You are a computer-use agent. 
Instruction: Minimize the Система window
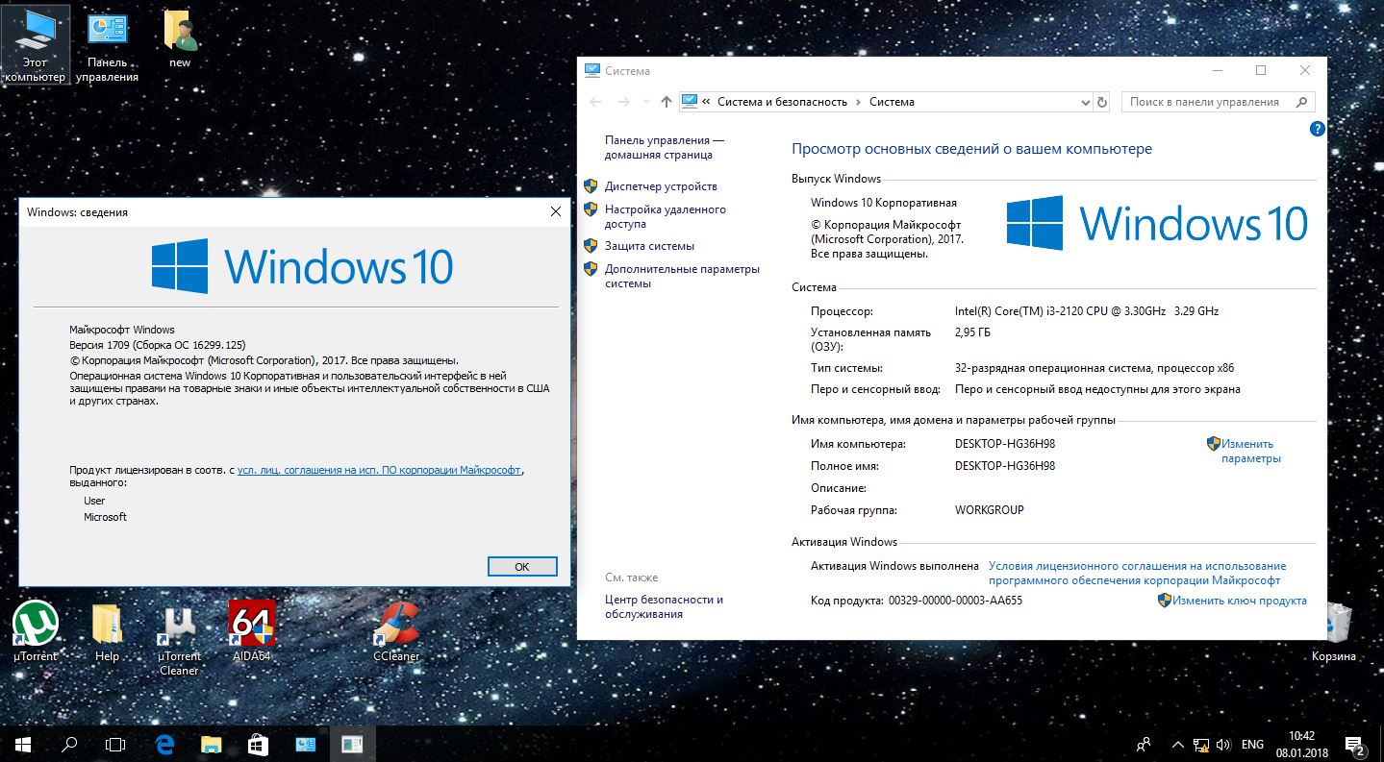click(x=1217, y=70)
